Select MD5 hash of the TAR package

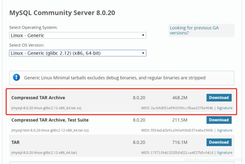coord(182,152)
